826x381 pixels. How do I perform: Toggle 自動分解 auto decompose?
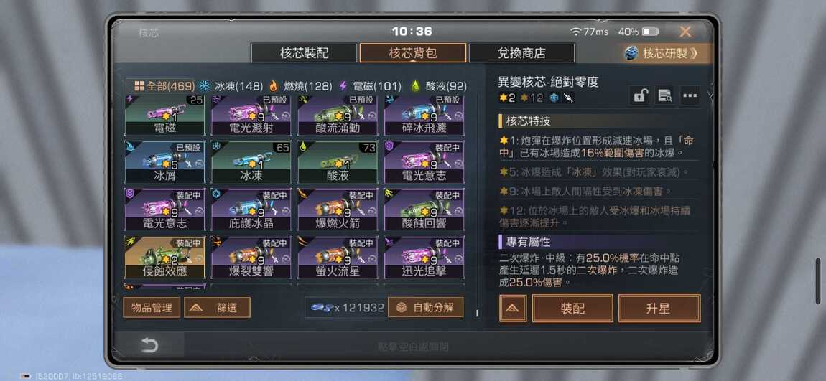point(426,307)
